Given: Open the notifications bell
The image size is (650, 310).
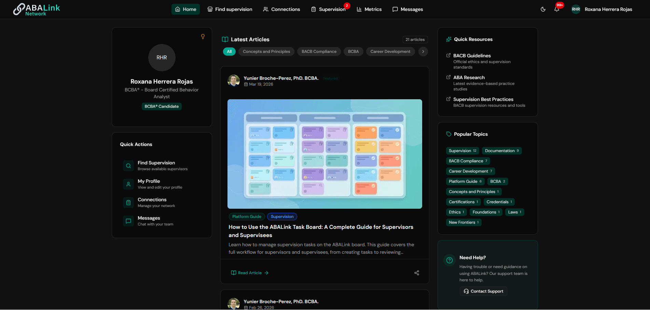Looking at the screenshot, I should [x=557, y=9].
